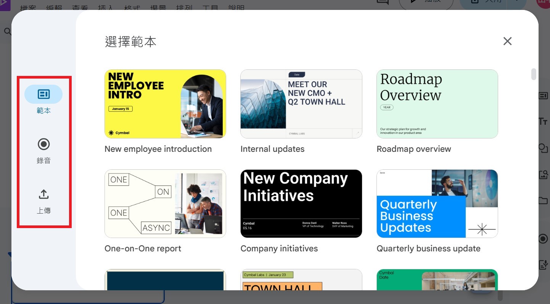Screen dimensions: 550x304
Task: Choose the 上傳 upload option
Action: coord(43,201)
